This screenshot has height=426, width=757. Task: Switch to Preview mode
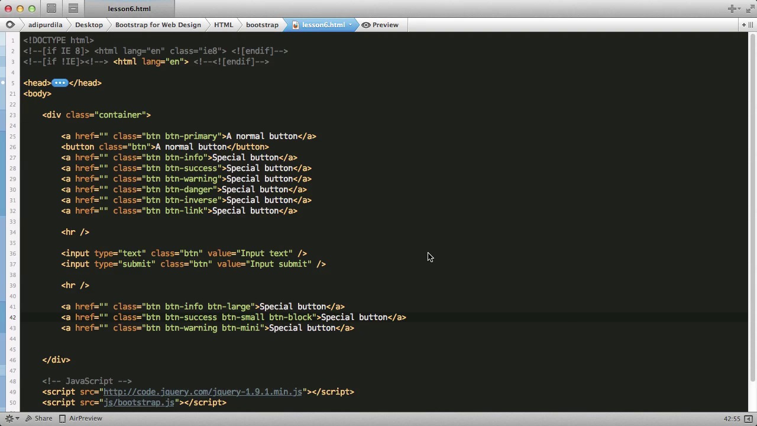click(380, 25)
